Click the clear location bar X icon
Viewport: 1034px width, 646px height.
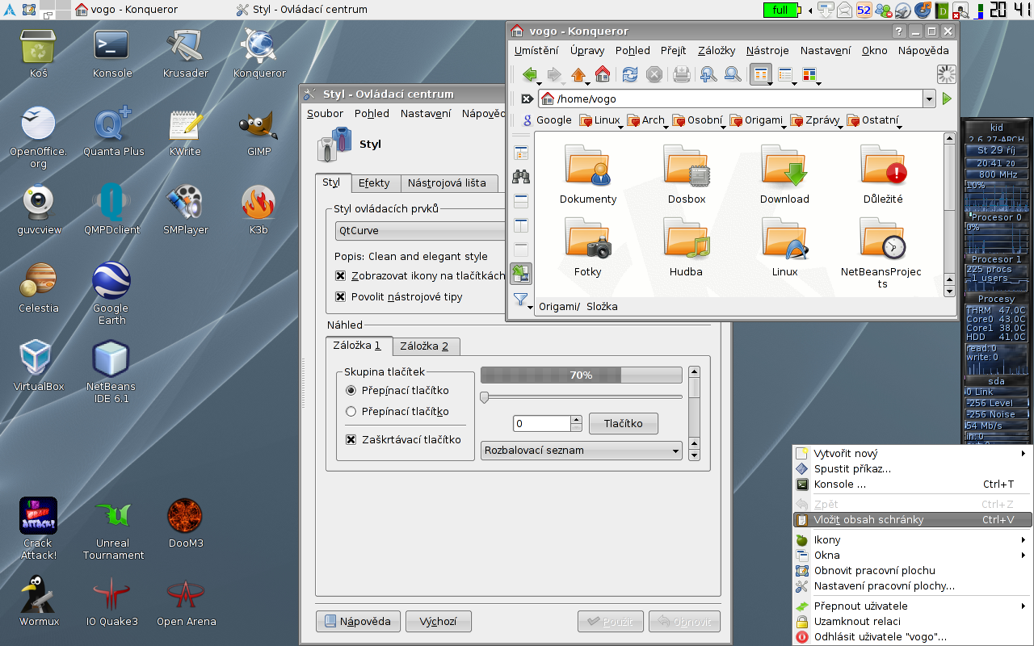click(x=527, y=99)
